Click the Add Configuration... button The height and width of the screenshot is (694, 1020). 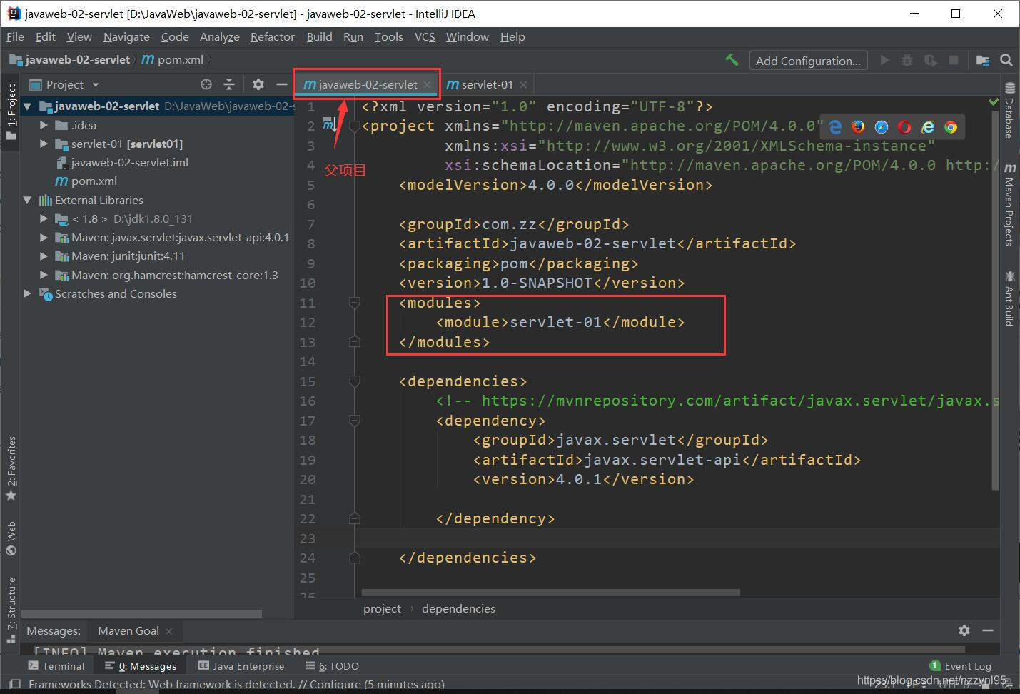click(808, 61)
